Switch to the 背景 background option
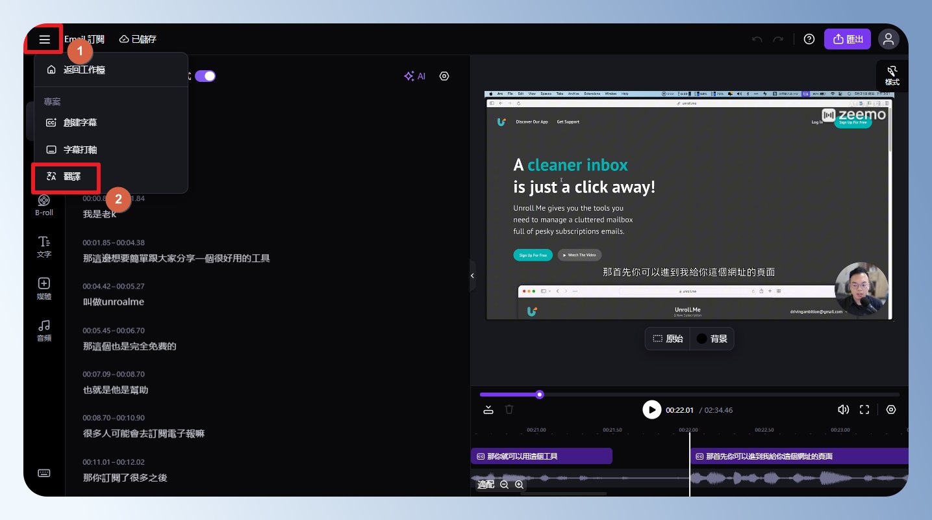The width and height of the screenshot is (932, 520). 712,339
